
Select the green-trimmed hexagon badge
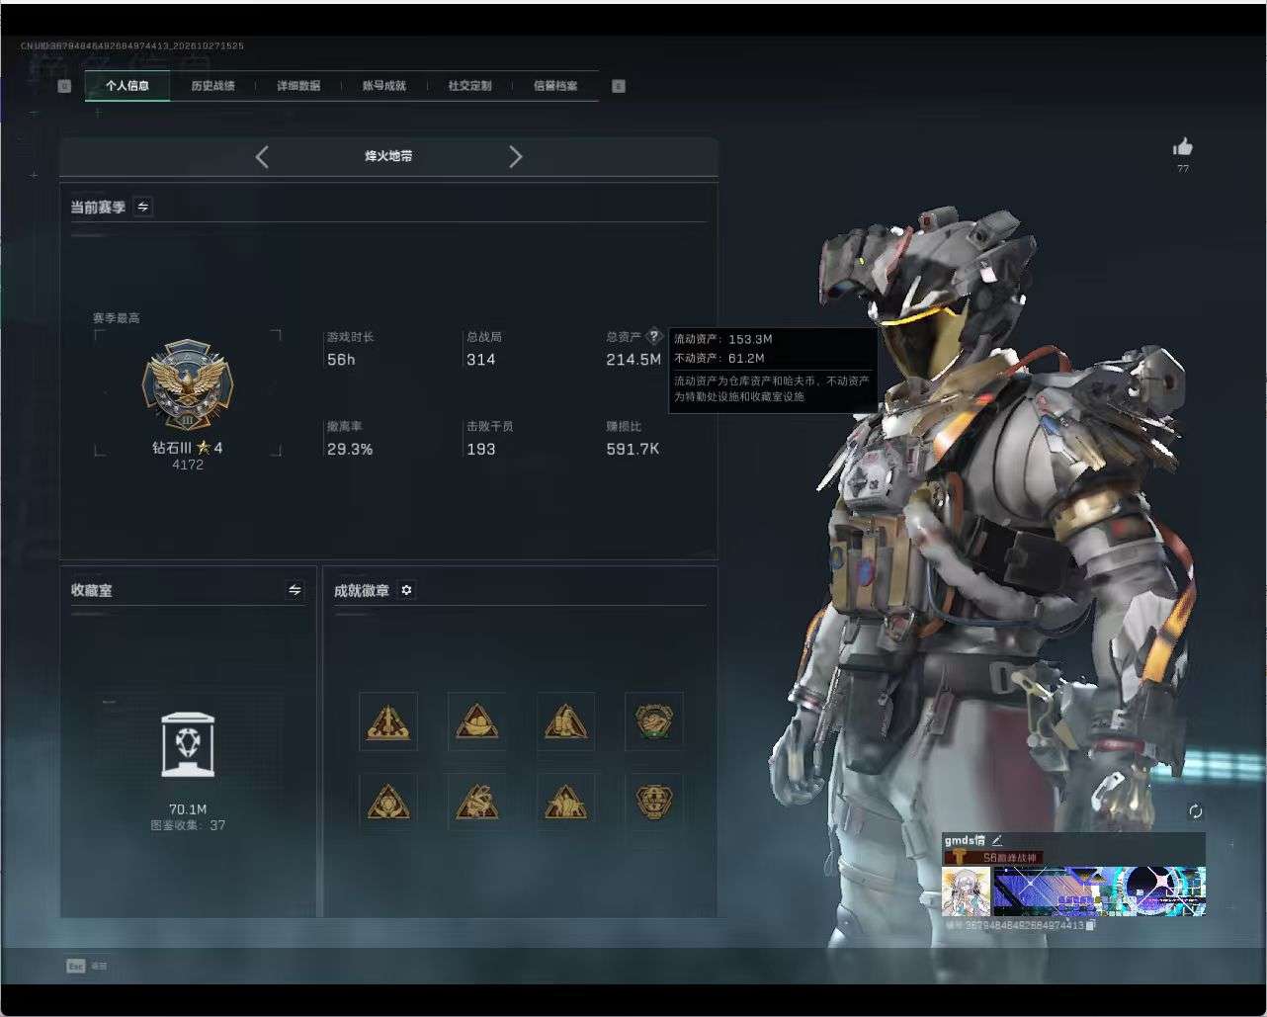click(x=654, y=721)
